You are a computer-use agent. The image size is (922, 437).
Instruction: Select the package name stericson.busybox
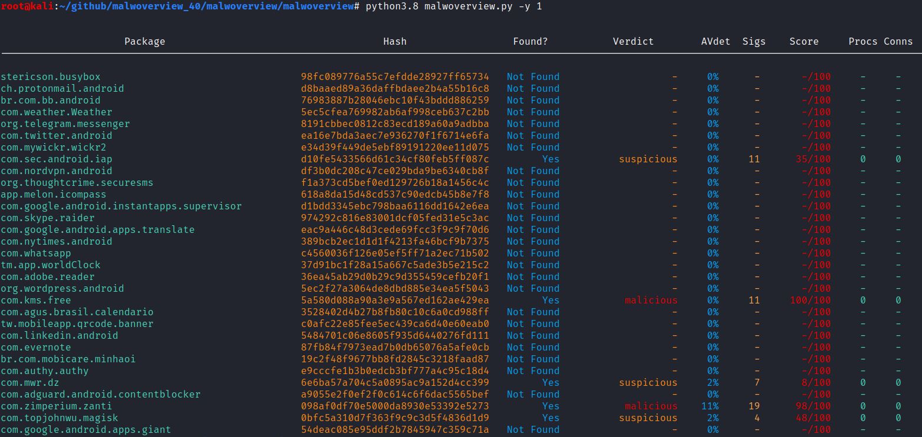tap(51, 76)
